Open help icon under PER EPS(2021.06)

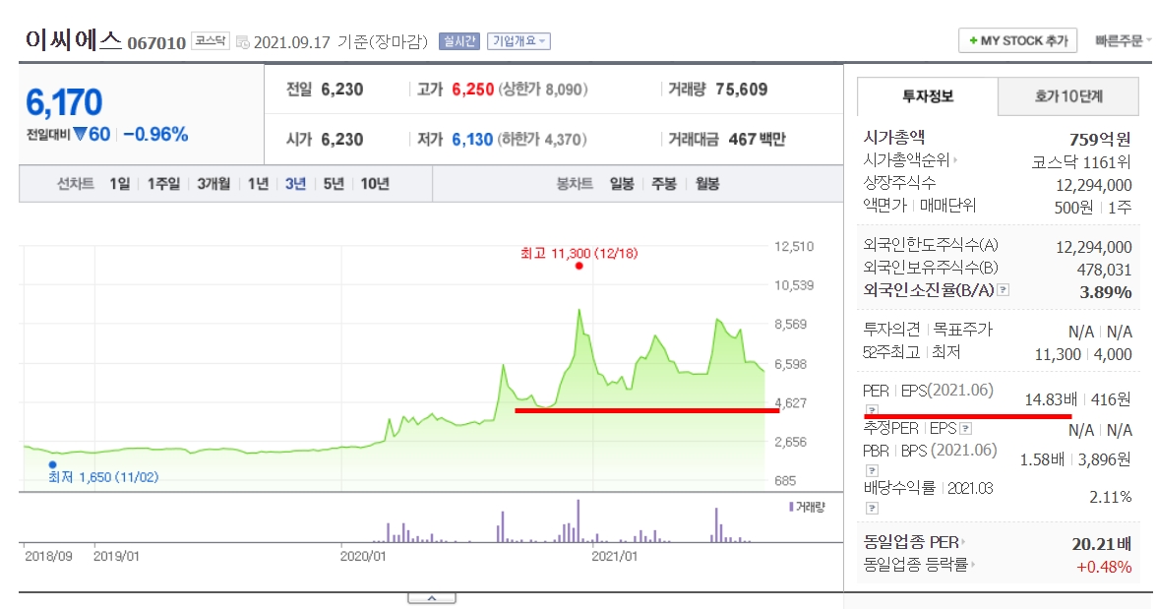pos(872,410)
